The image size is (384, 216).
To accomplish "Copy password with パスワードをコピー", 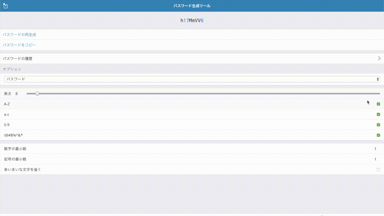I will pos(192,45).
